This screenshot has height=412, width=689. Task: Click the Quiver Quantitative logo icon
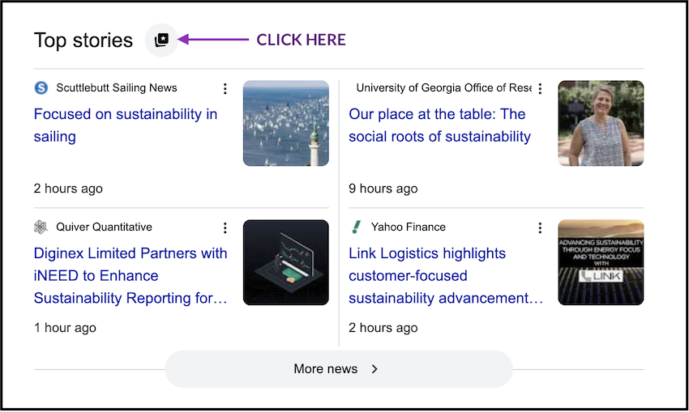click(41, 227)
